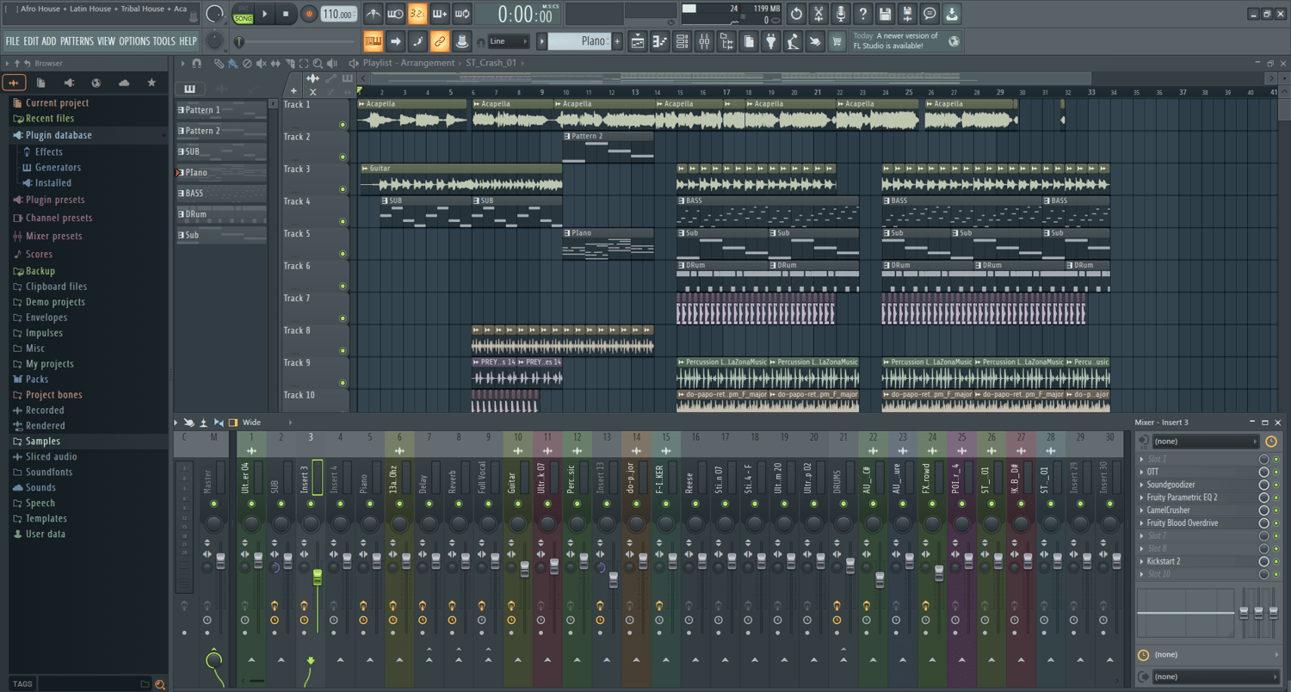Click the search icon beside Tags
The height and width of the screenshot is (692, 1291).
click(x=159, y=684)
